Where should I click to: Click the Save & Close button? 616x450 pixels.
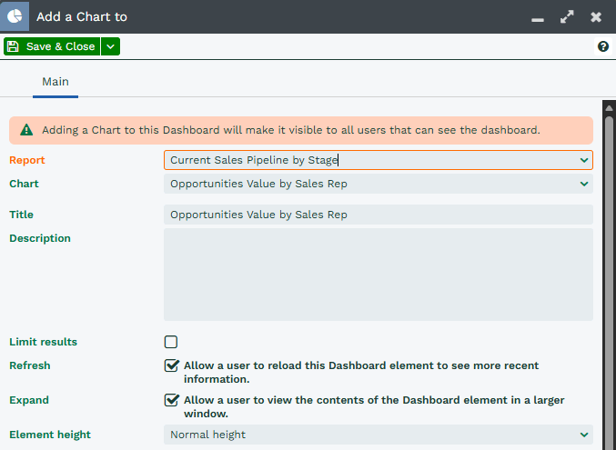coord(51,46)
